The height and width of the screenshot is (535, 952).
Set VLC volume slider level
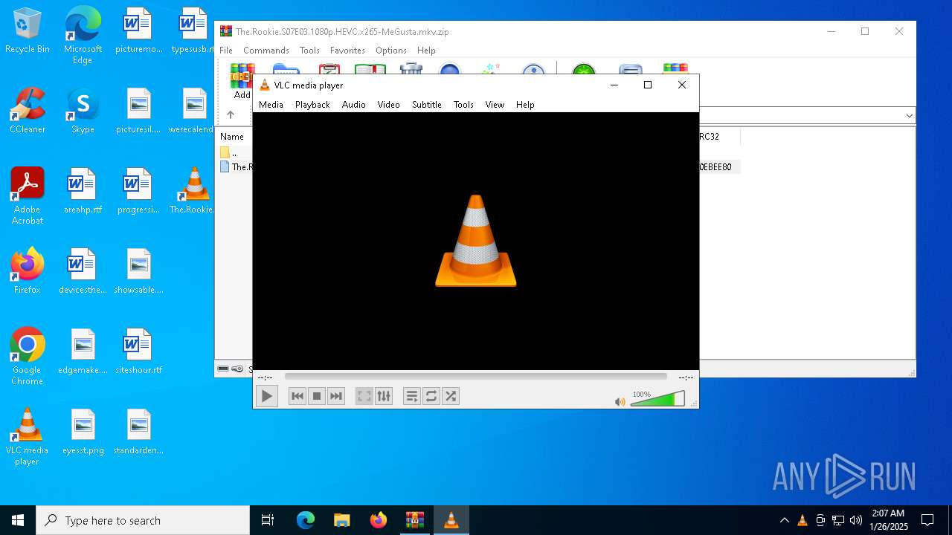coord(657,400)
